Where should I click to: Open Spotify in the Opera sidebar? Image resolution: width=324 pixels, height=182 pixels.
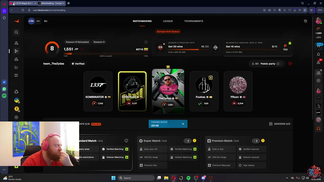4,96
